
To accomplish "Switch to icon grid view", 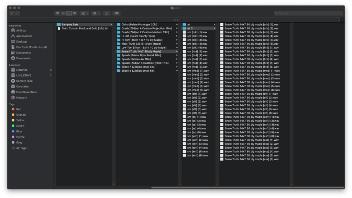I will click(x=57, y=13).
